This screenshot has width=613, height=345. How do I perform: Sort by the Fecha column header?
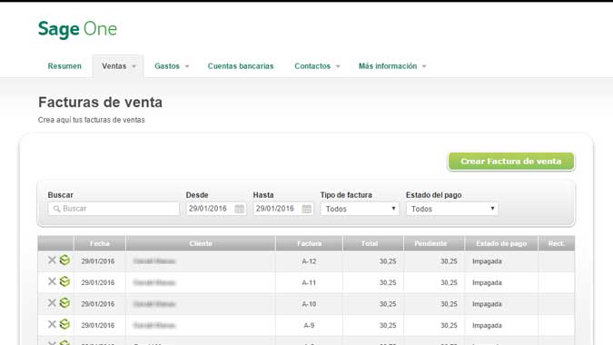click(100, 243)
